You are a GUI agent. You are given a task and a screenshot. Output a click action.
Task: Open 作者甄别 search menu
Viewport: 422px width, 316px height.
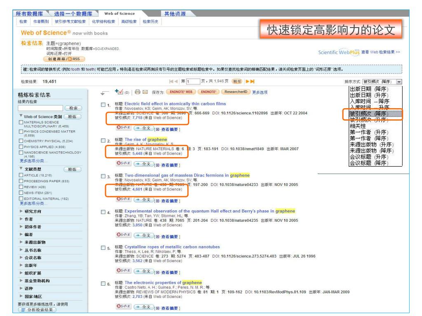click(x=41, y=21)
